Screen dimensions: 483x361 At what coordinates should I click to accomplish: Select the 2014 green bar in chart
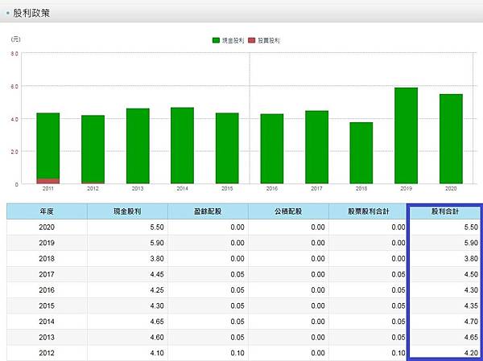coord(183,146)
